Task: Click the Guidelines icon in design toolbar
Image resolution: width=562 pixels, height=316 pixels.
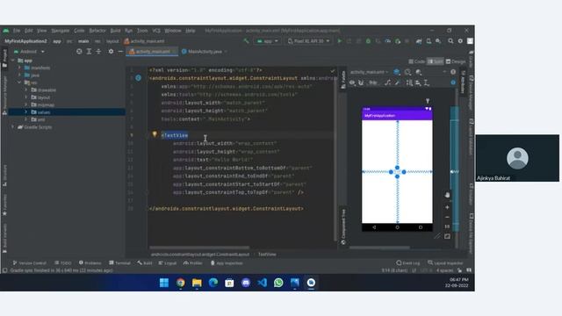Action: tap(427, 83)
